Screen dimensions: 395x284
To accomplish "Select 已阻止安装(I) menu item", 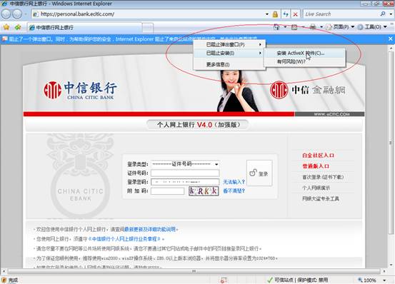I will pos(229,53).
